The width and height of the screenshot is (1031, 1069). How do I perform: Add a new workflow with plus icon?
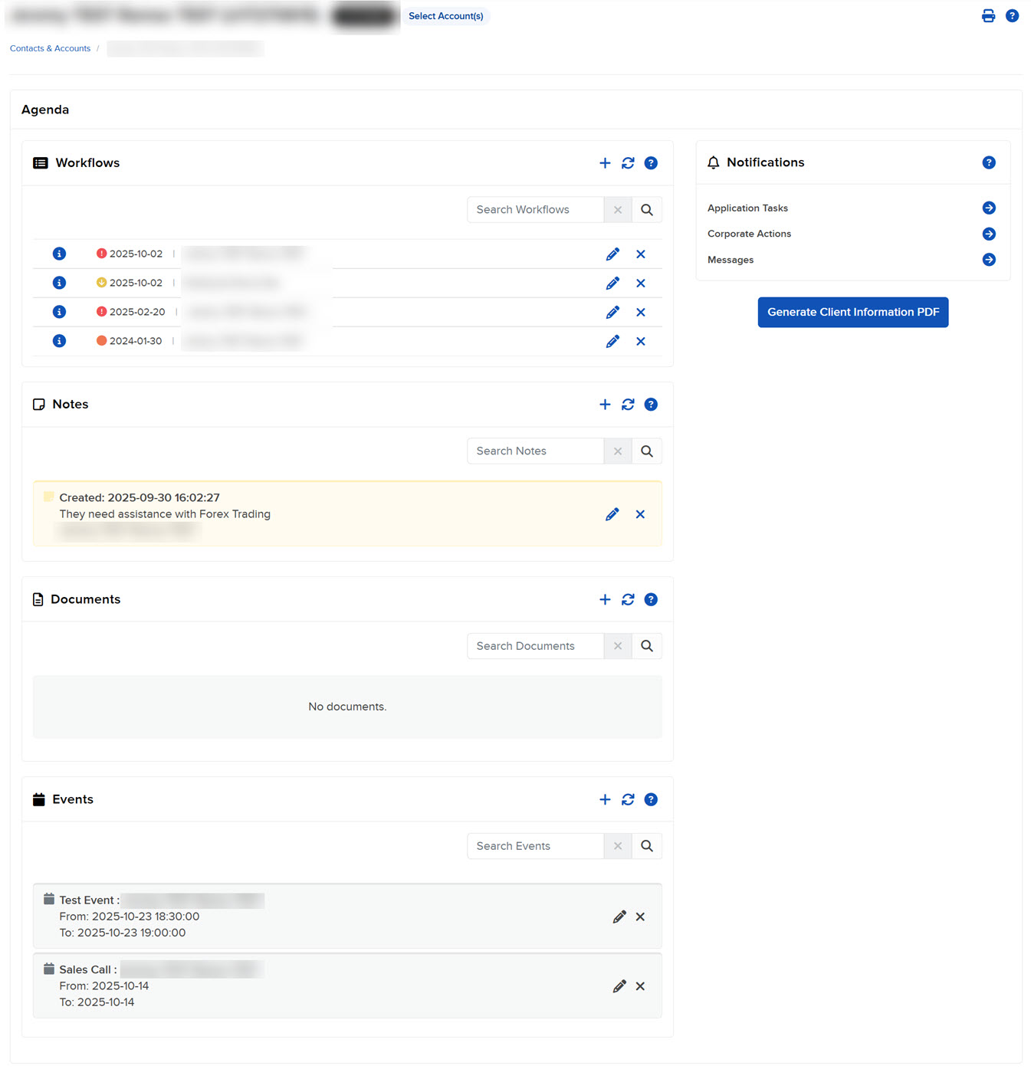point(605,163)
